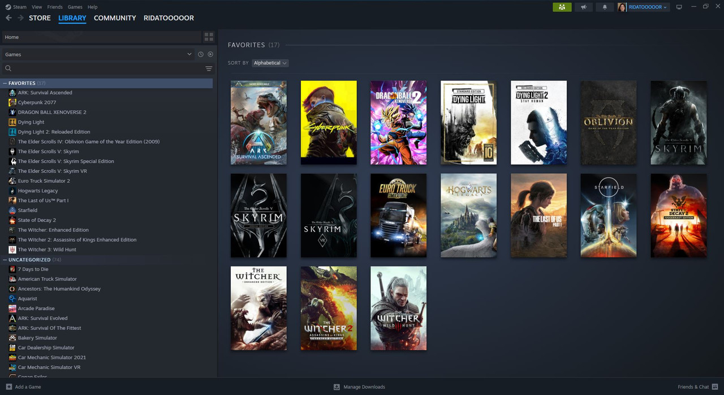
Task: Open the Games filter dropdown
Action: point(98,54)
